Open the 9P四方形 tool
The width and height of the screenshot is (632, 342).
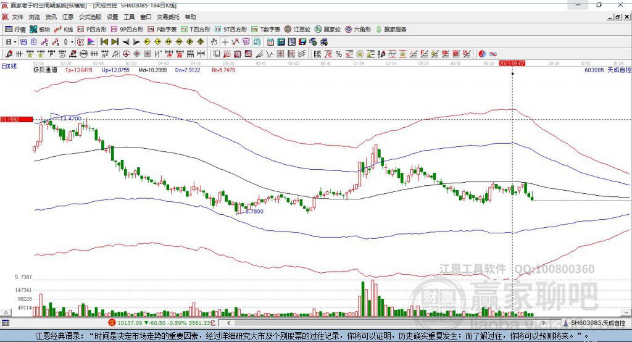127,30
